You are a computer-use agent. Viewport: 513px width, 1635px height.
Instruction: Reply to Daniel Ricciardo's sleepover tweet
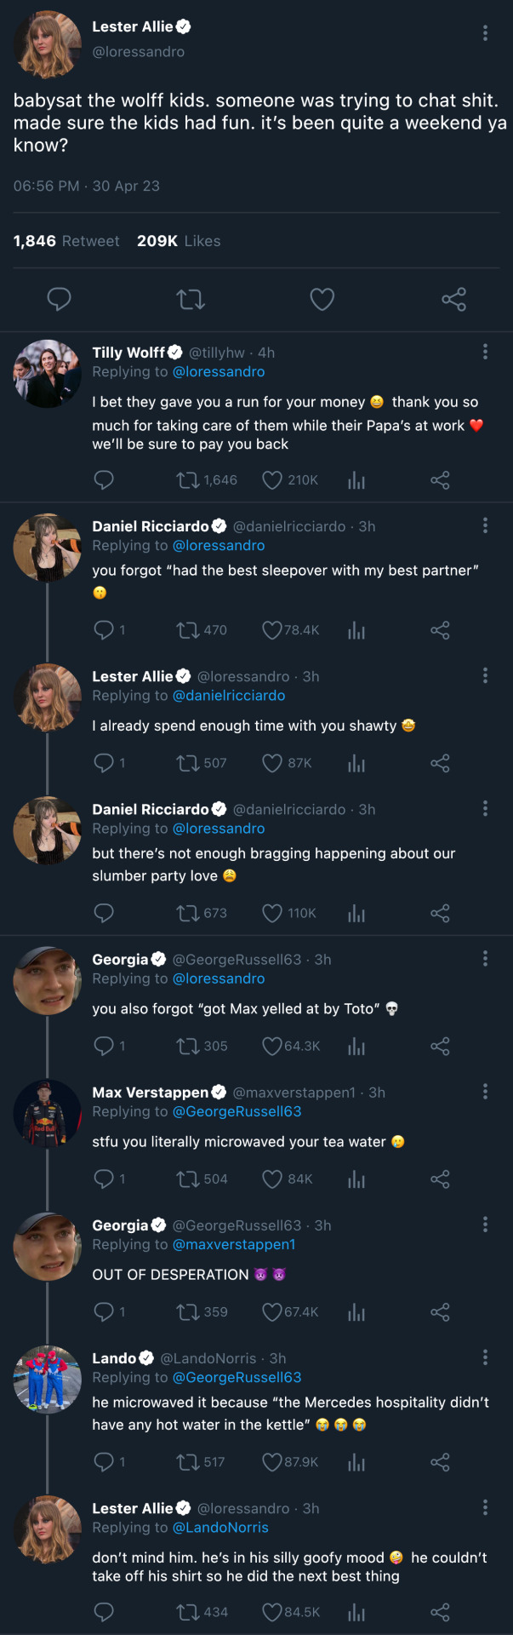coord(104,630)
